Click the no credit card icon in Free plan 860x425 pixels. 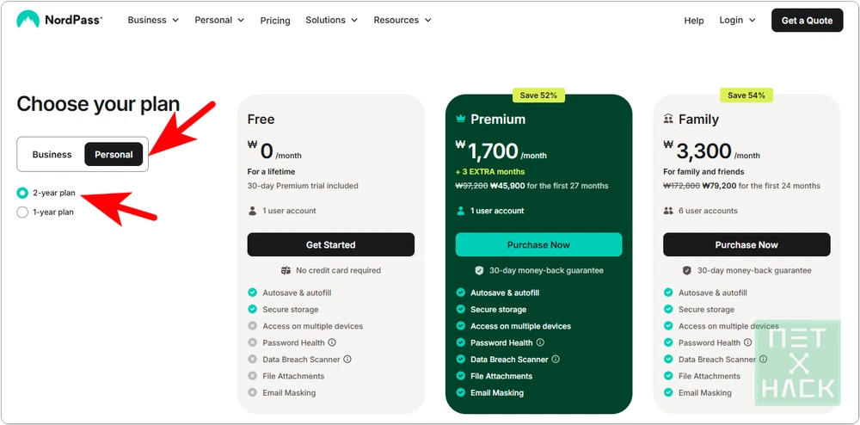pyautogui.click(x=286, y=270)
